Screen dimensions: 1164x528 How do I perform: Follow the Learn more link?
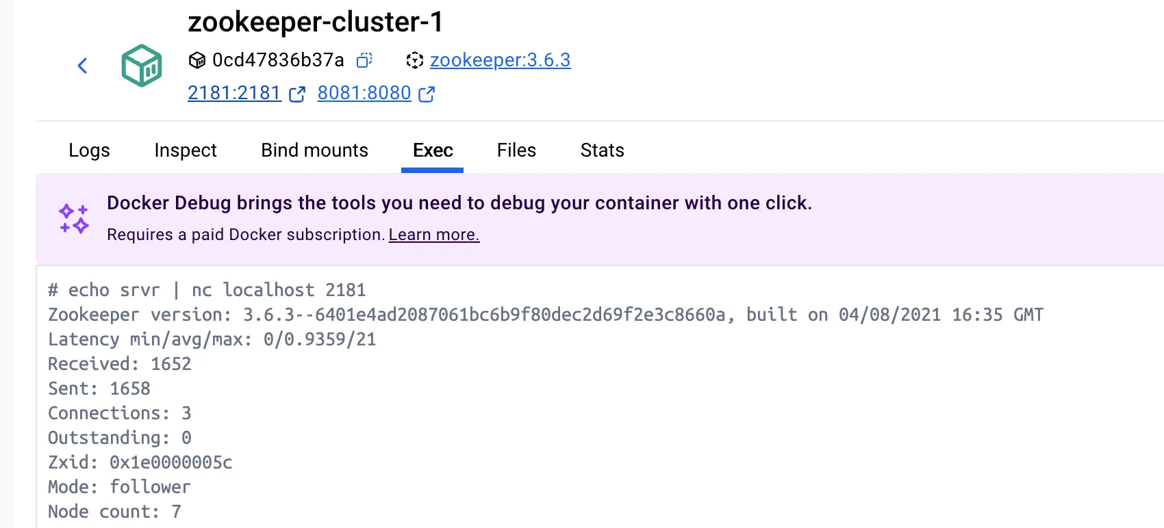434,235
